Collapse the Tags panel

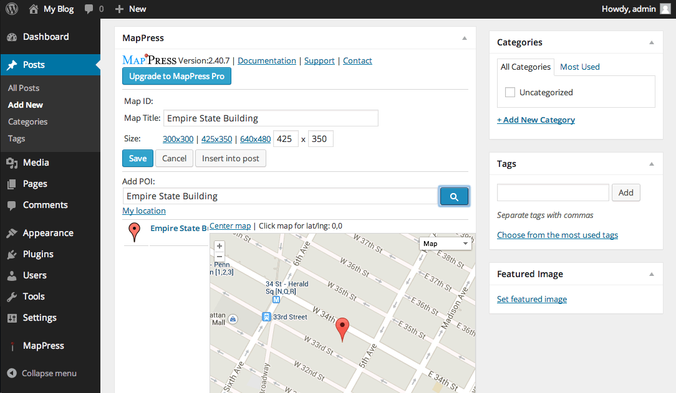tap(652, 164)
